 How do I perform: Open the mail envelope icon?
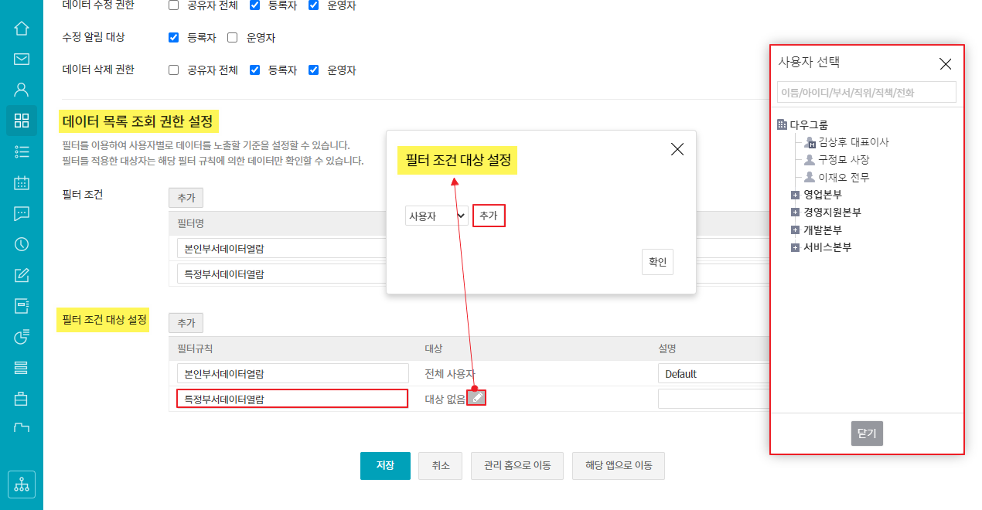(x=22, y=59)
